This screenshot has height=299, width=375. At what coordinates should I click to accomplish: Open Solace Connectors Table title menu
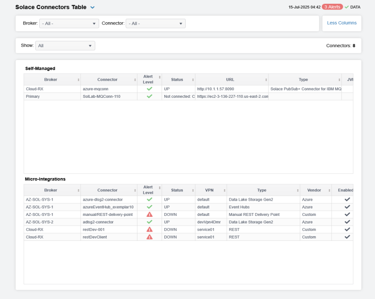93,8
